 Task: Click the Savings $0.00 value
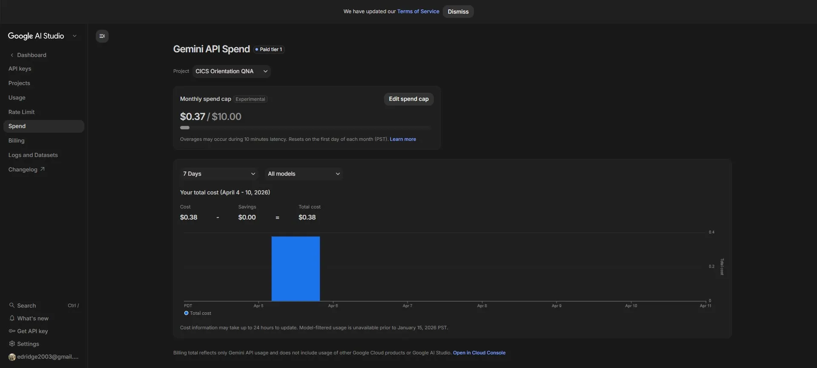pyautogui.click(x=247, y=217)
